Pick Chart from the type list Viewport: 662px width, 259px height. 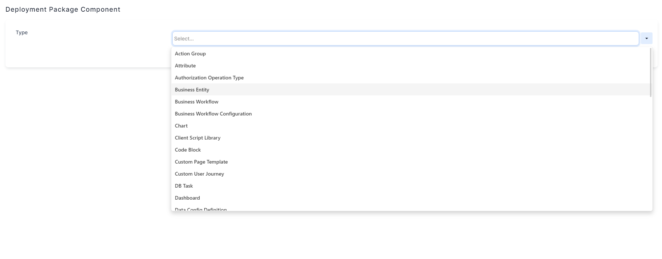click(x=181, y=126)
